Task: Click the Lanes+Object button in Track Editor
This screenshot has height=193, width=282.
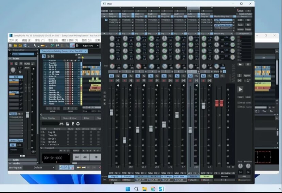Action: [16, 140]
